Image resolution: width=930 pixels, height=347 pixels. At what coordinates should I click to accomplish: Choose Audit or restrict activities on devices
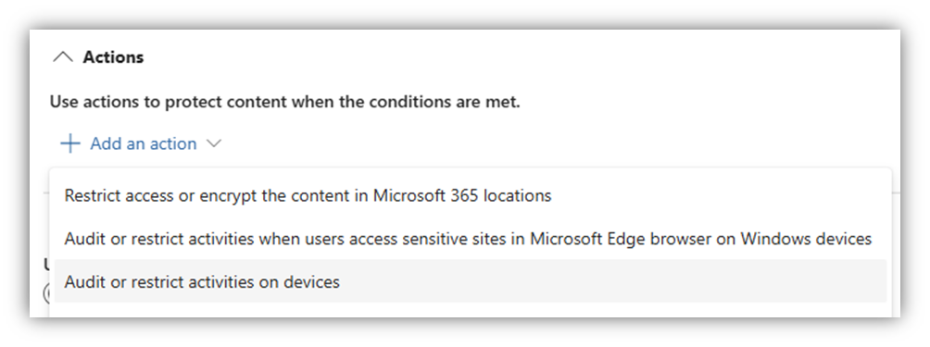(x=472, y=281)
